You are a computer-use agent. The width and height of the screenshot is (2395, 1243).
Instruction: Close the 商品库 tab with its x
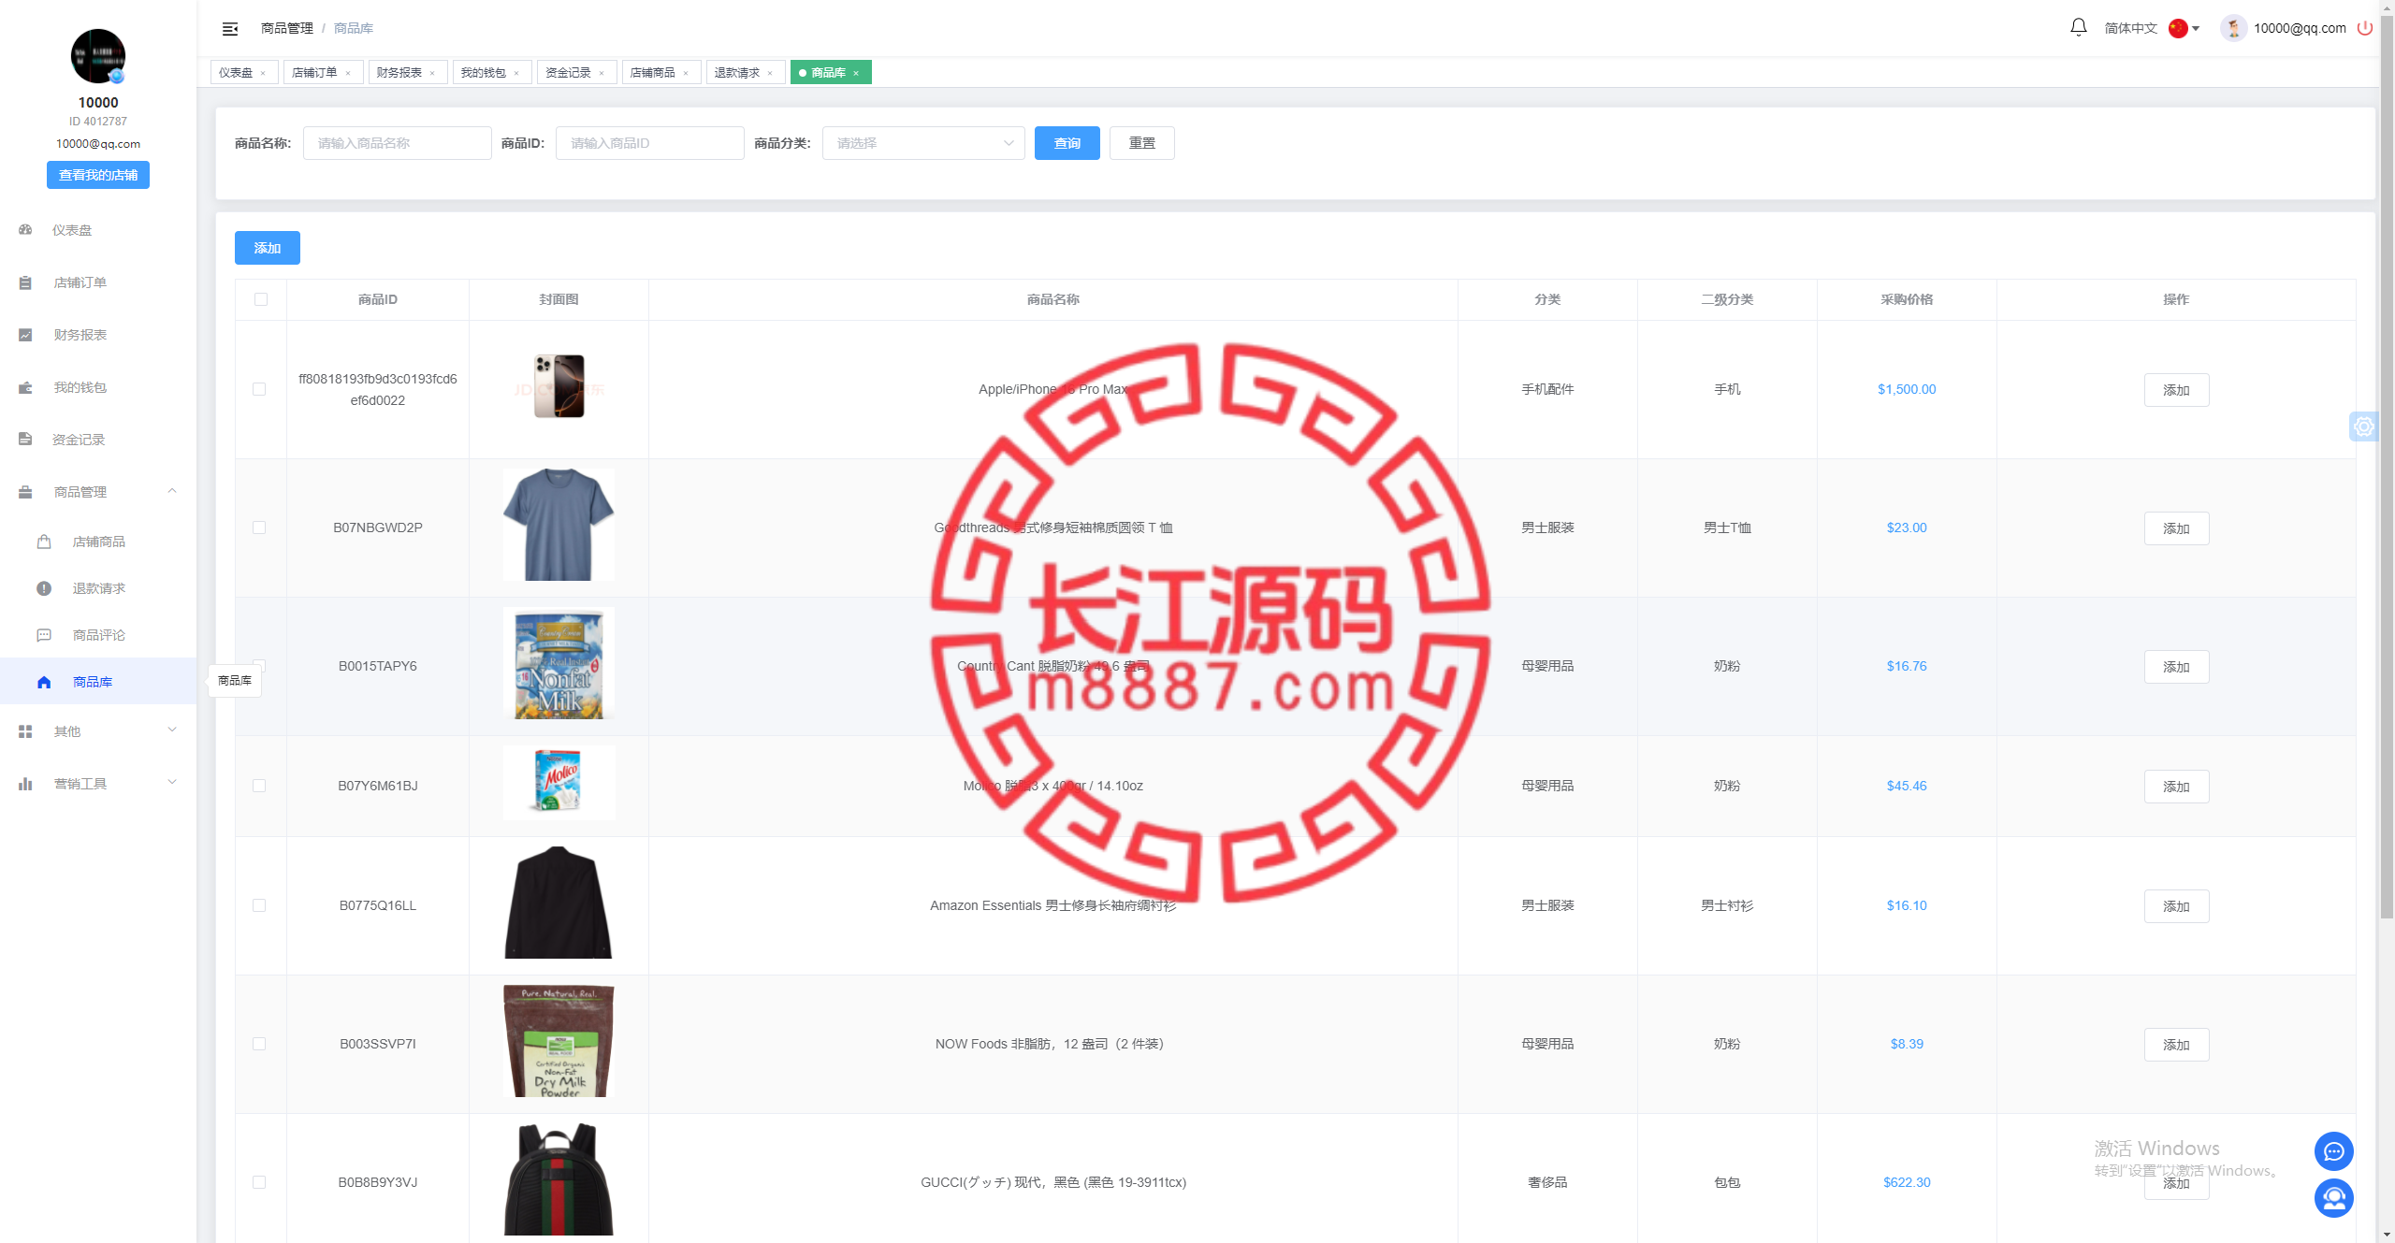(x=856, y=73)
